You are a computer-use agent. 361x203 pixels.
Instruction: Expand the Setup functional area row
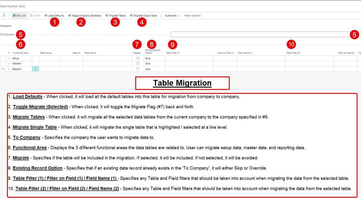point(9,58)
